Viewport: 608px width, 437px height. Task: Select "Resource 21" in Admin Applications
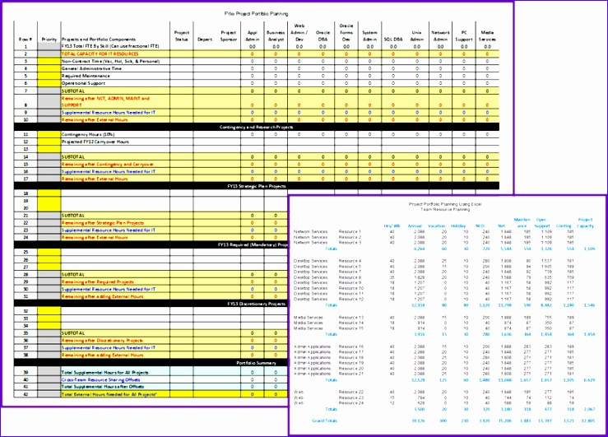(351, 374)
